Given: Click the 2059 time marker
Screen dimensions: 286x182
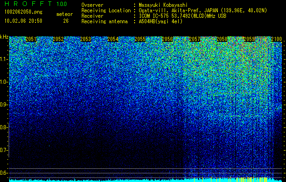Looking at the screenshot, I should point(249,39).
